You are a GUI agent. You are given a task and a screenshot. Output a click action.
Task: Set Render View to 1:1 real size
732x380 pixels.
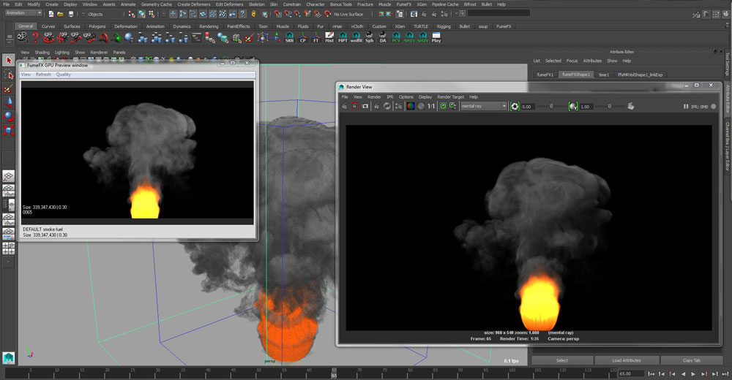(x=431, y=106)
